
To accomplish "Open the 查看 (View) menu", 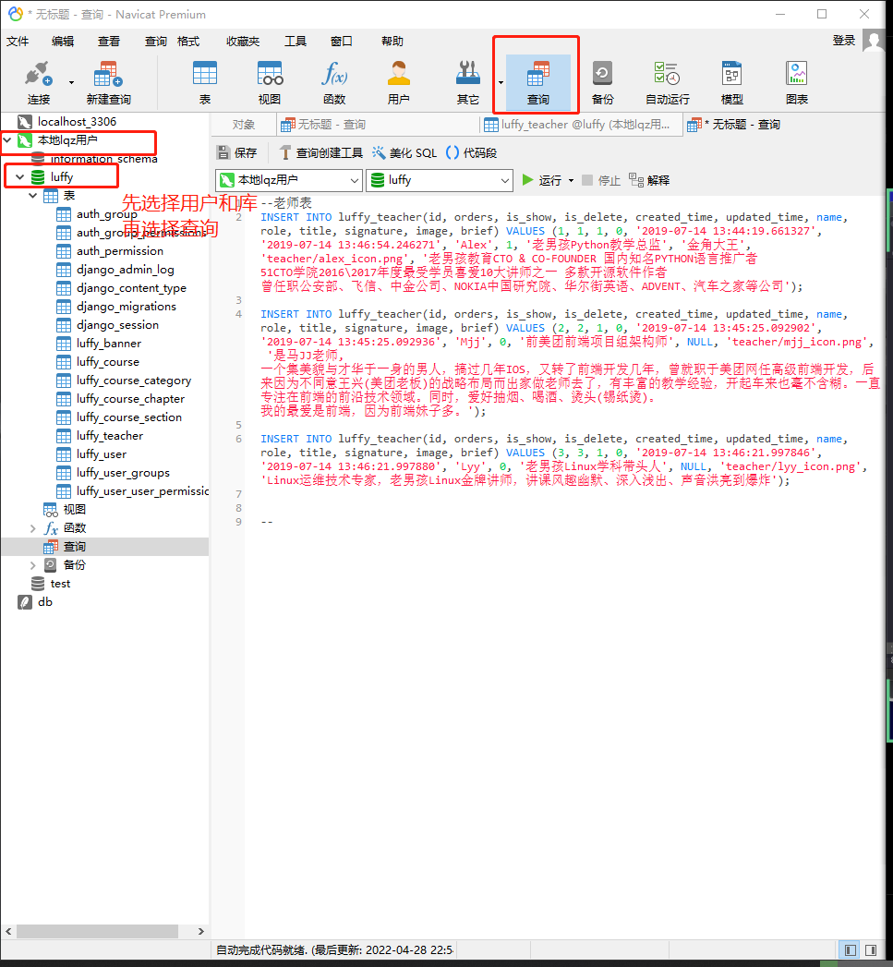I will point(109,42).
